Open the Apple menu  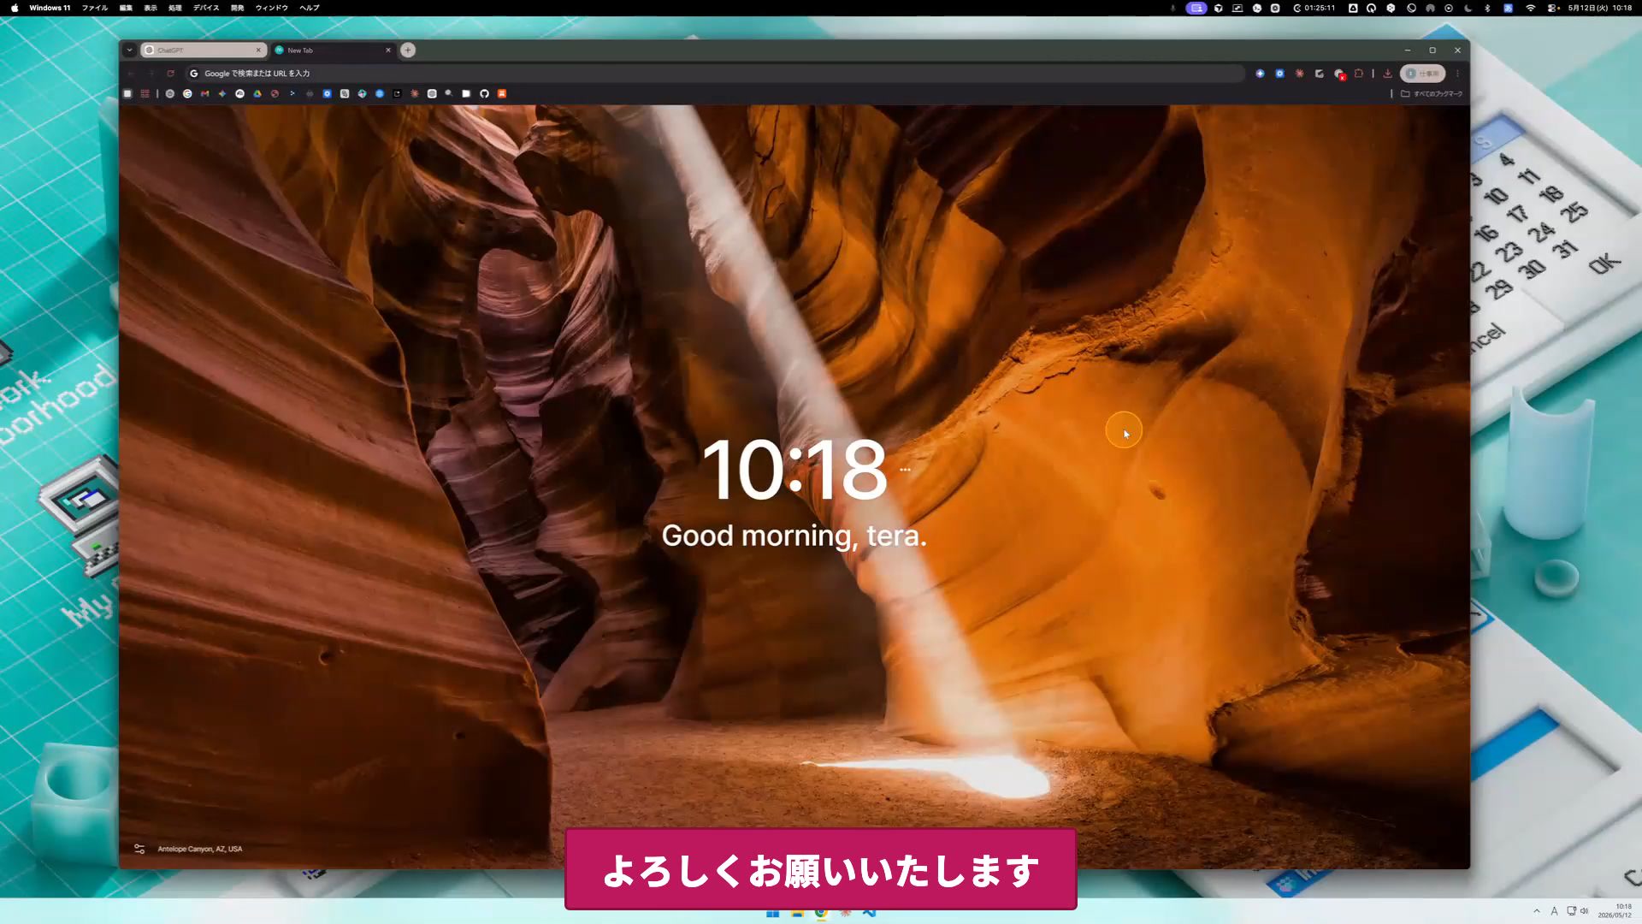[15, 8]
